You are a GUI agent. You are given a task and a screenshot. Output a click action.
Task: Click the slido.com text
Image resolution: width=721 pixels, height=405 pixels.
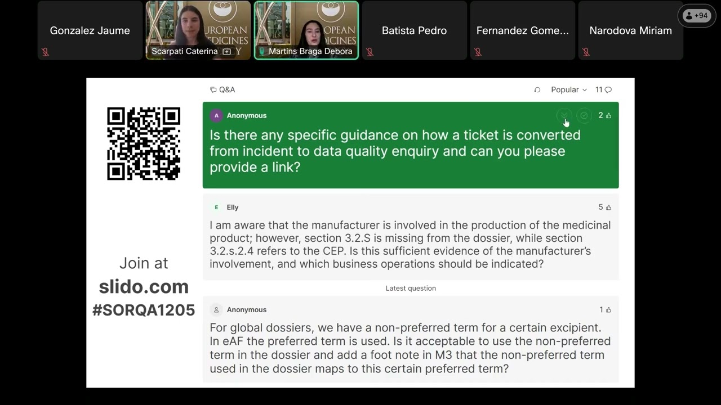coord(144,287)
